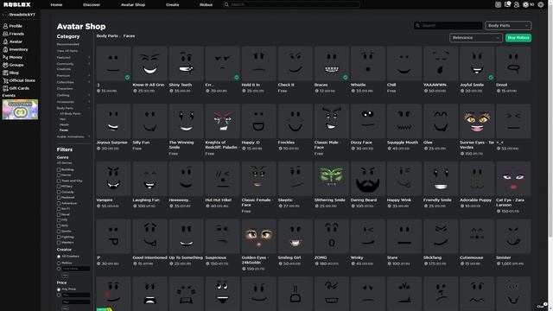Open the Official Store cart icon

click(5, 80)
